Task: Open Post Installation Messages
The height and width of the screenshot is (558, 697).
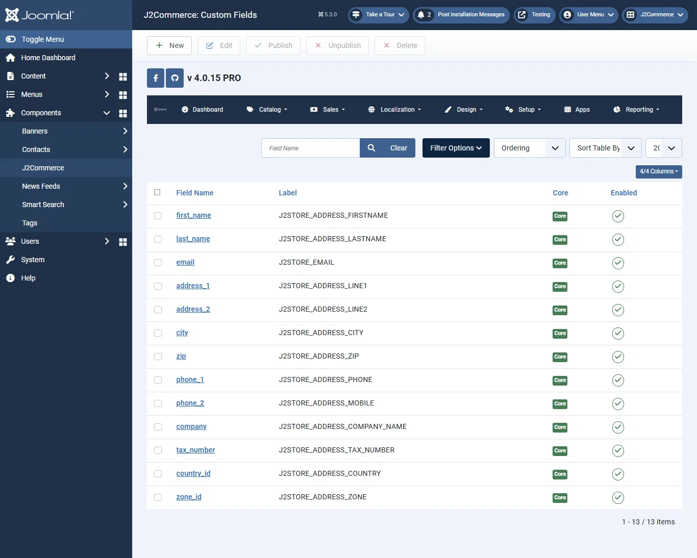Action: point(461,15)
